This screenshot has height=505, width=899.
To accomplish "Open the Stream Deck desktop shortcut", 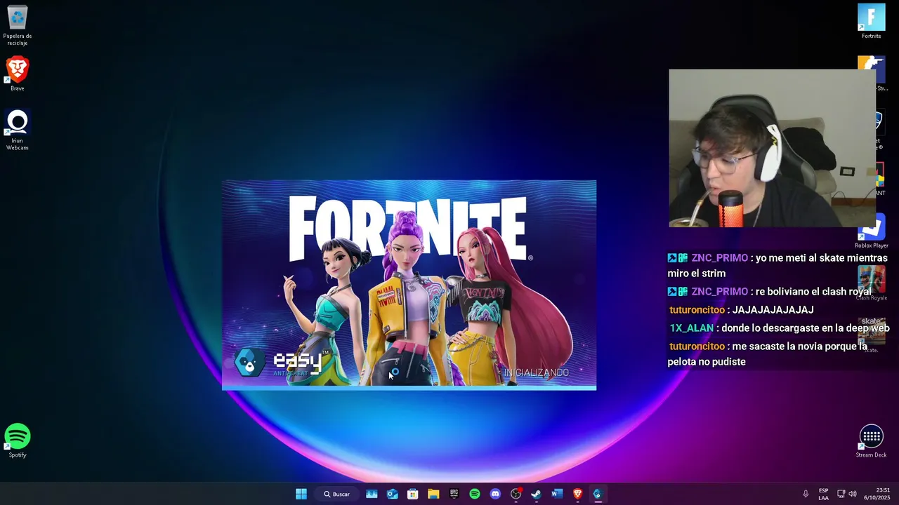I will pos(871,440).
